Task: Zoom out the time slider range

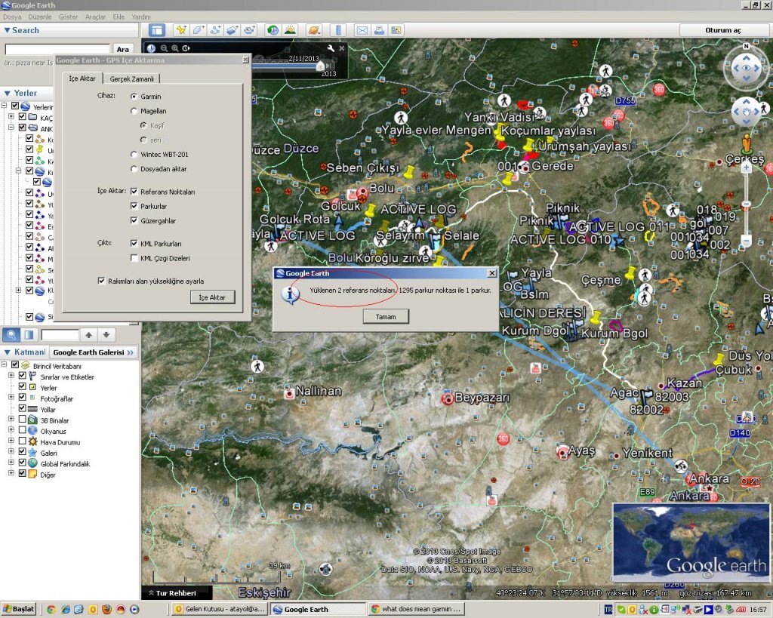Action: click(164, 48)
